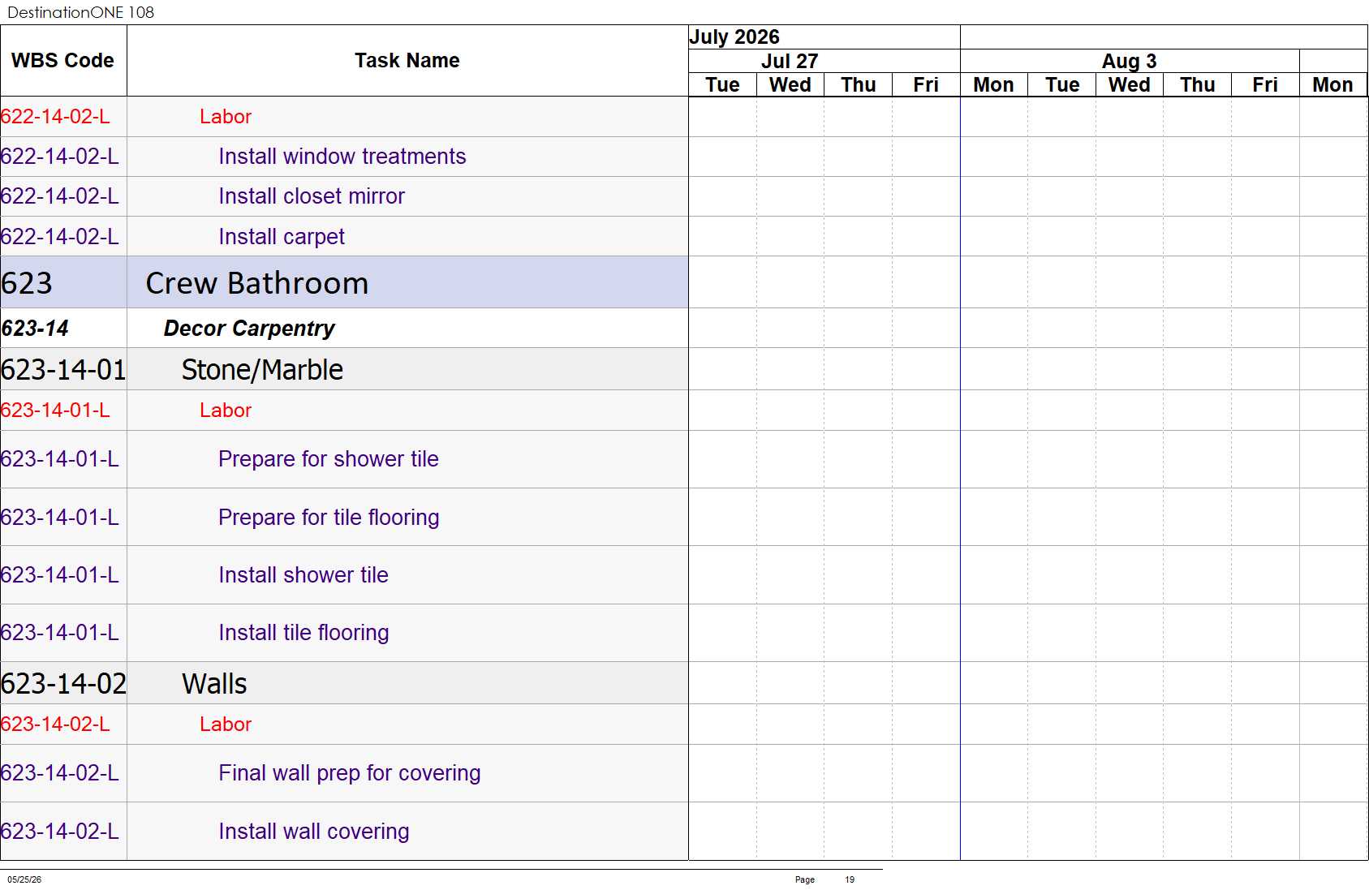Click the last Mon day header
The height and width of the screenshot is (890, 1369).
(1333, 85)
